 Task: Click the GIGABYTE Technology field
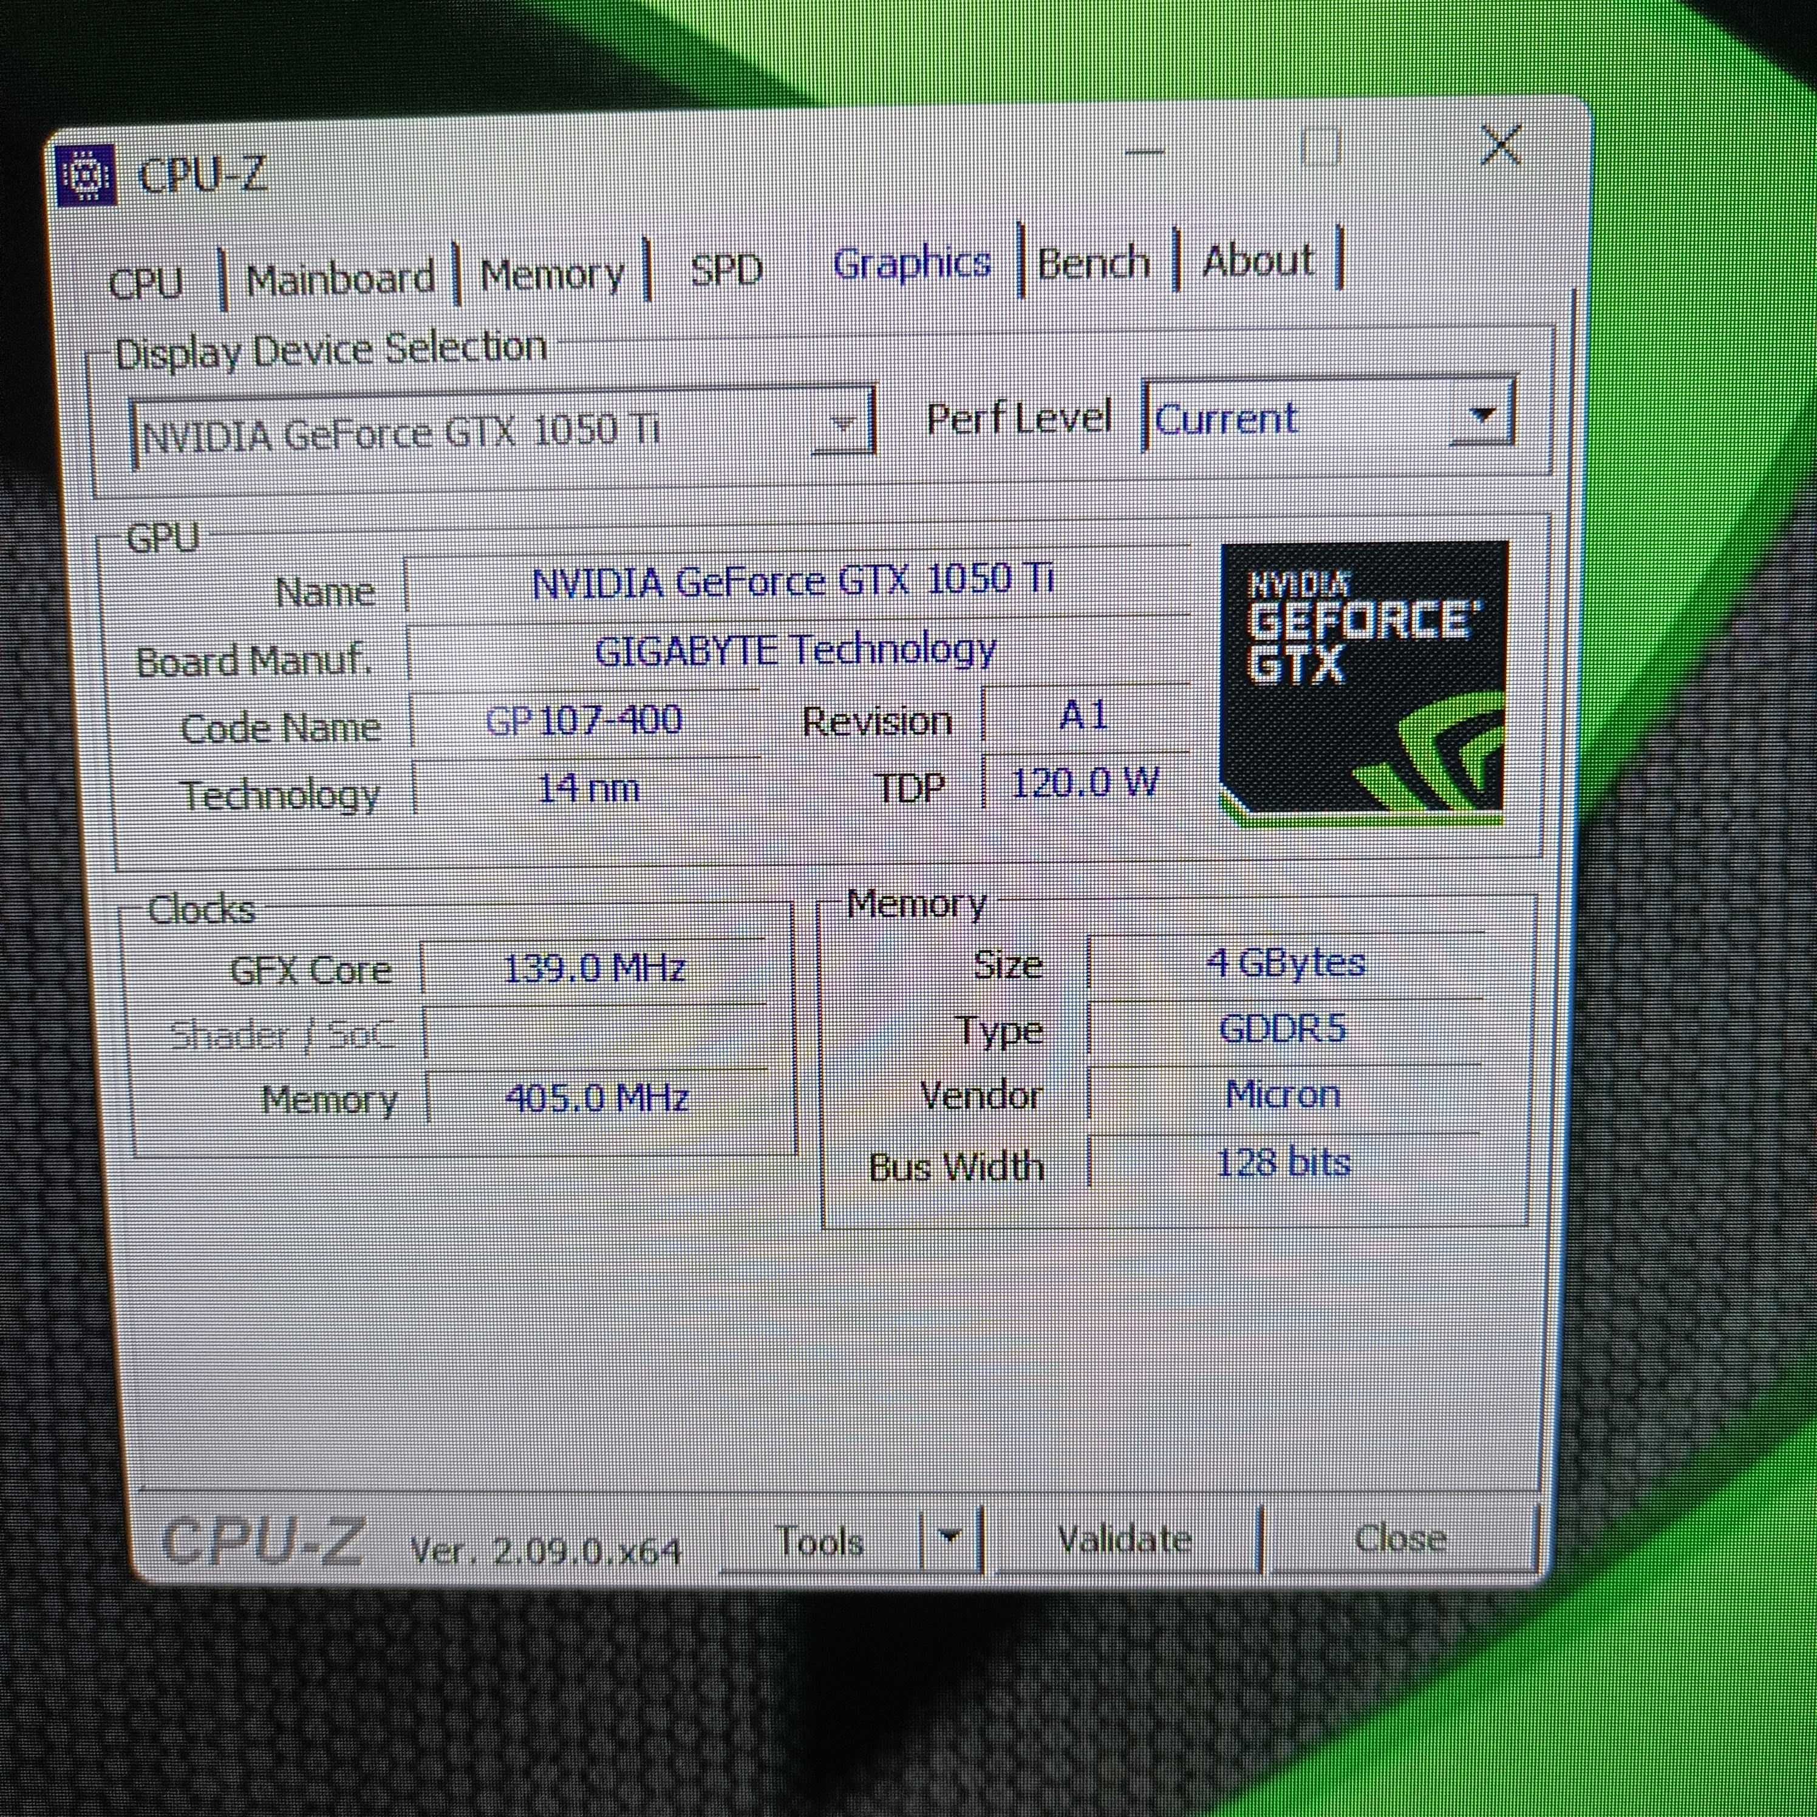pos(797,650)
